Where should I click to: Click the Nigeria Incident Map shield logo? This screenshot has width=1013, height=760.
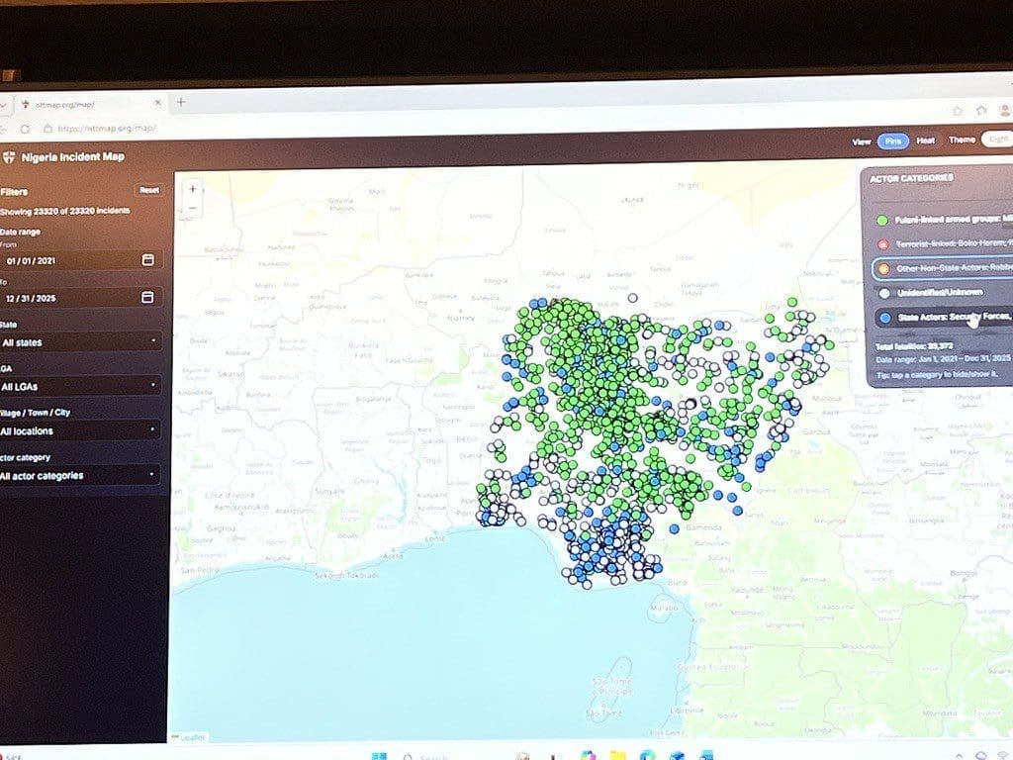pyautogui.click(x=9, y=156)
